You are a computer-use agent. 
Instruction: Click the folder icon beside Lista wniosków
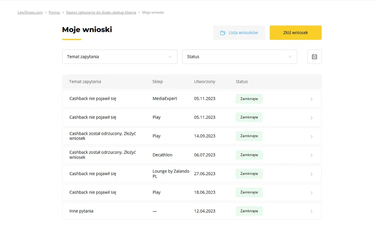223,32
